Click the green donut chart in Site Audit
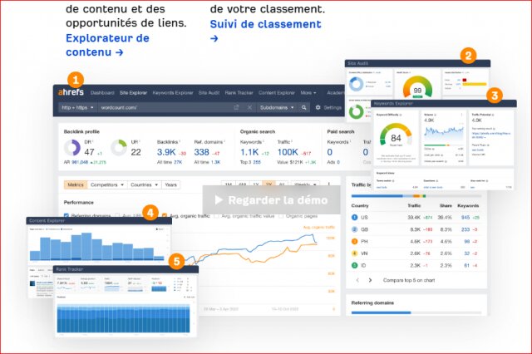Screen dimensions: 532x354 tap(356, 111)
